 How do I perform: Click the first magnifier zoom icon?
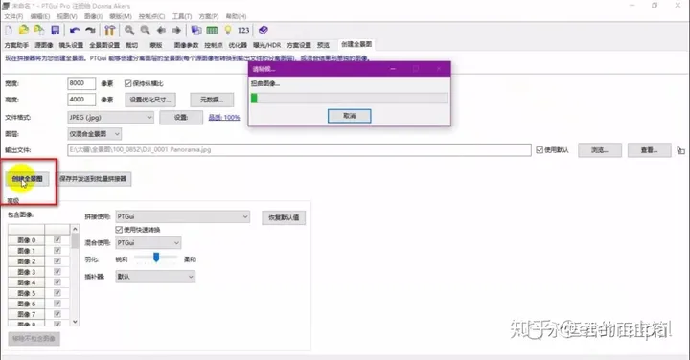point(129,30)
